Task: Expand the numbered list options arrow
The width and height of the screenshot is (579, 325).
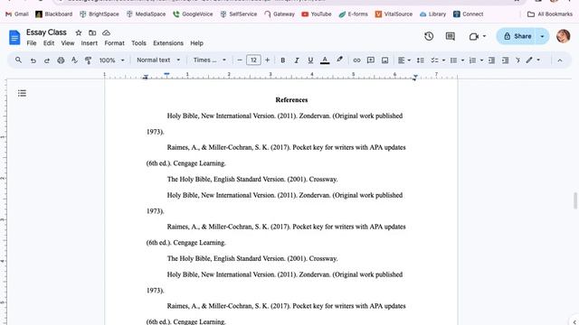Action: point(481,60)
